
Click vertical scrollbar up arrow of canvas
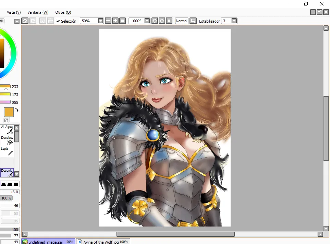click(326, 28)
